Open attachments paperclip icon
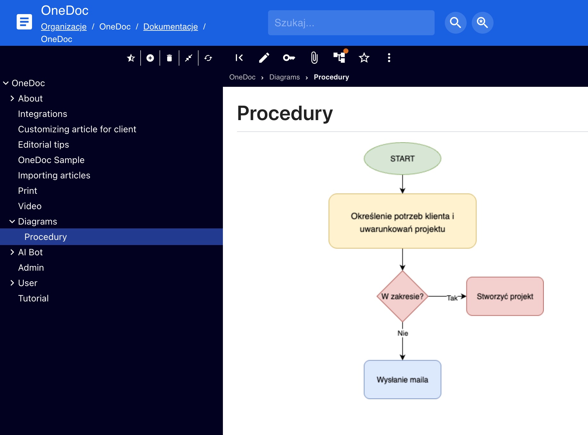 pos(314,58)
